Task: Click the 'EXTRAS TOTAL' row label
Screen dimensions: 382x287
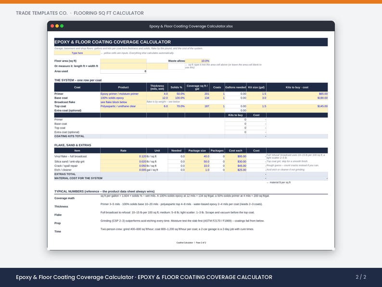Action: click(x=65, y=174)
